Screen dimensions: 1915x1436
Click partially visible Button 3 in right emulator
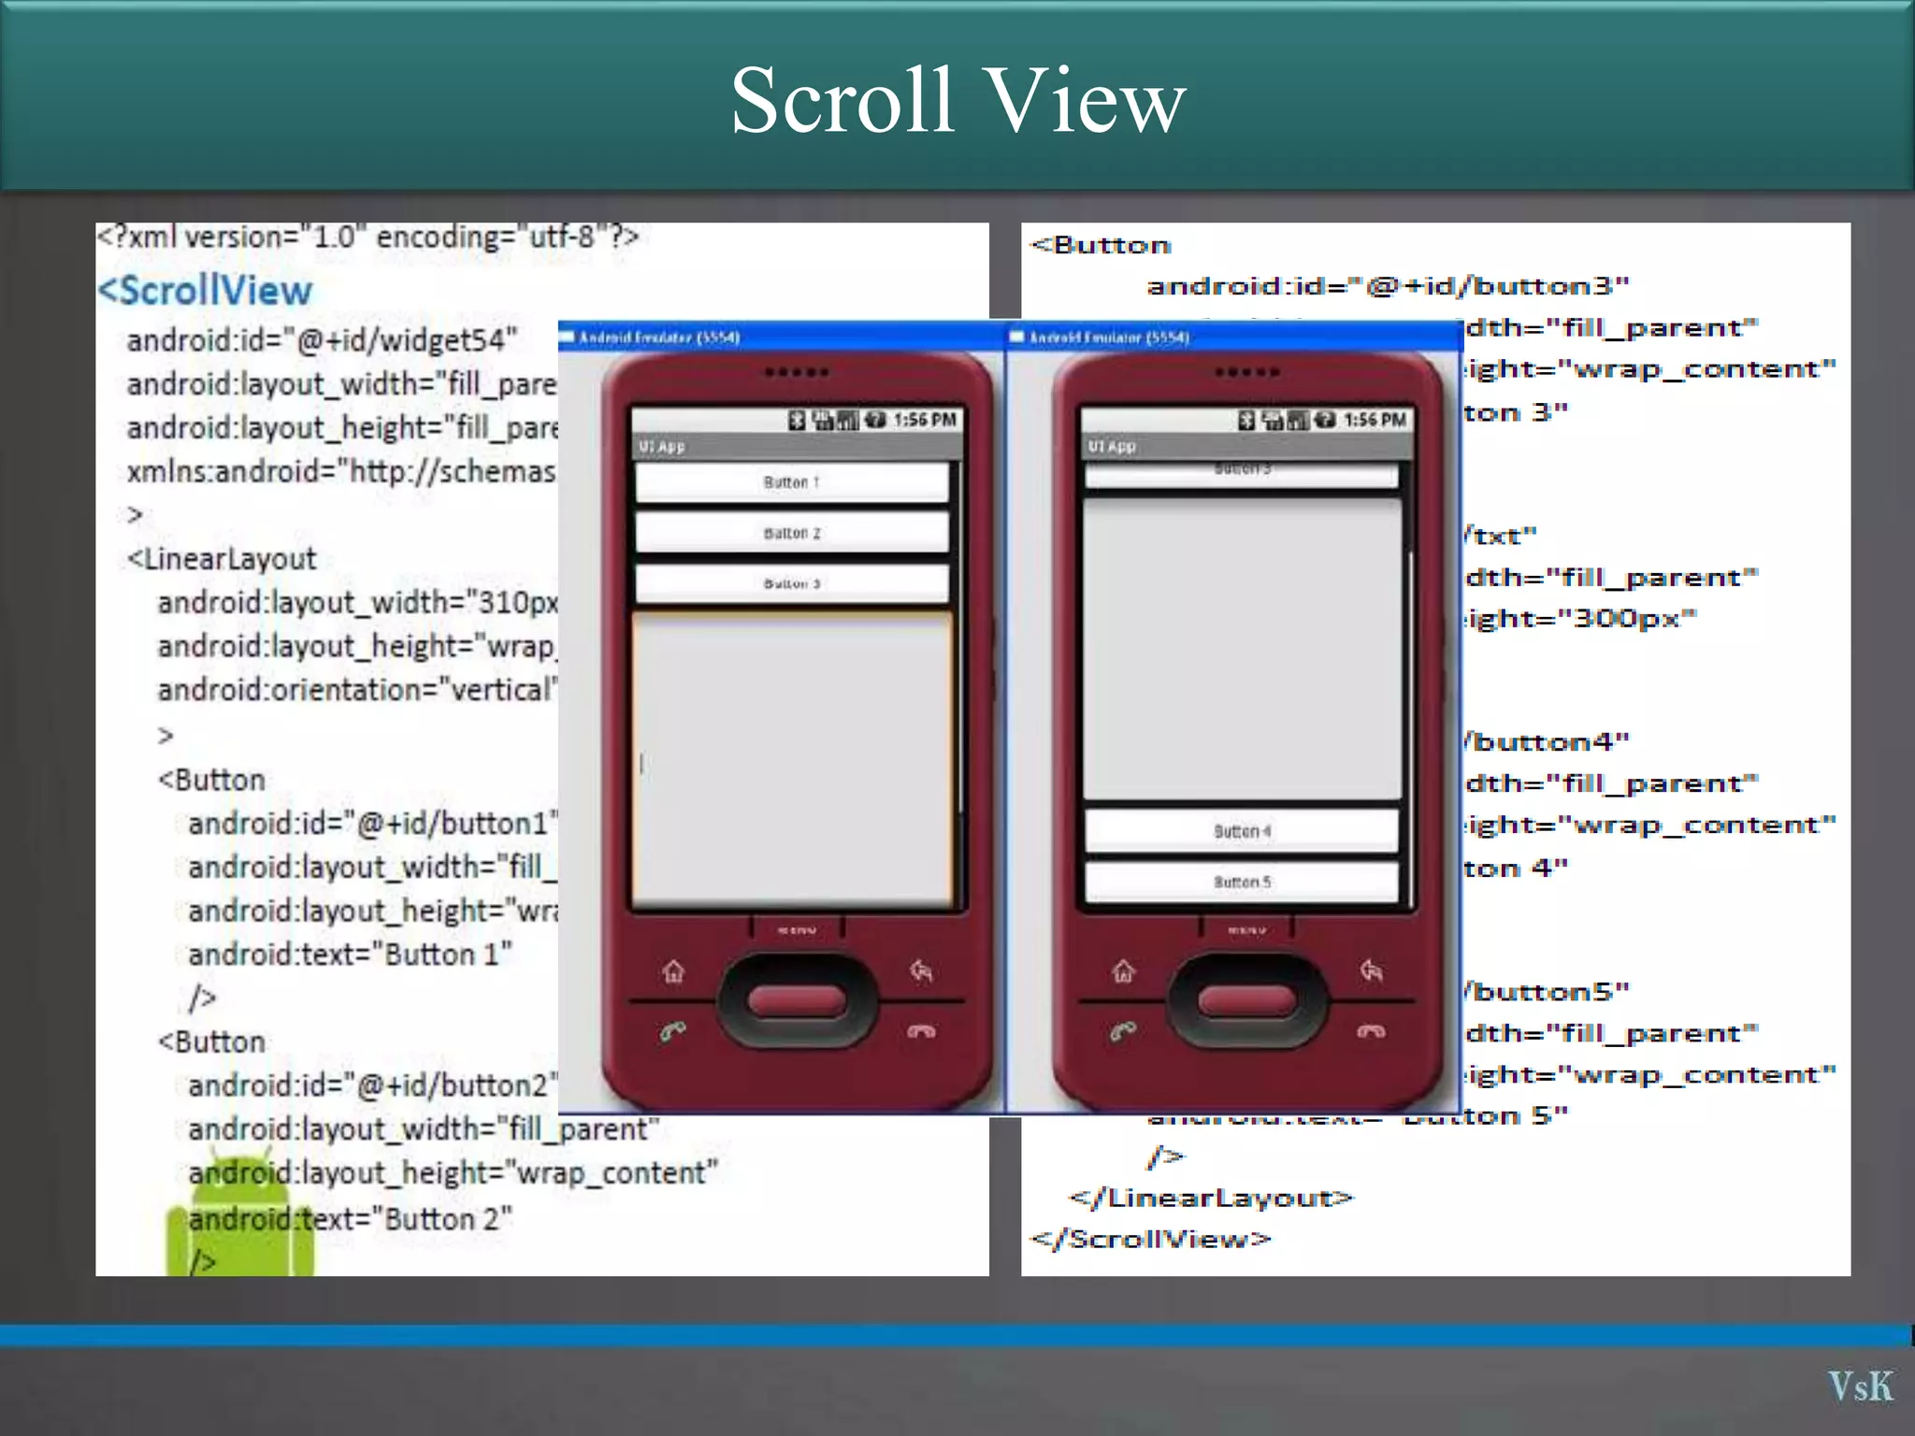tap(1242, 473)
